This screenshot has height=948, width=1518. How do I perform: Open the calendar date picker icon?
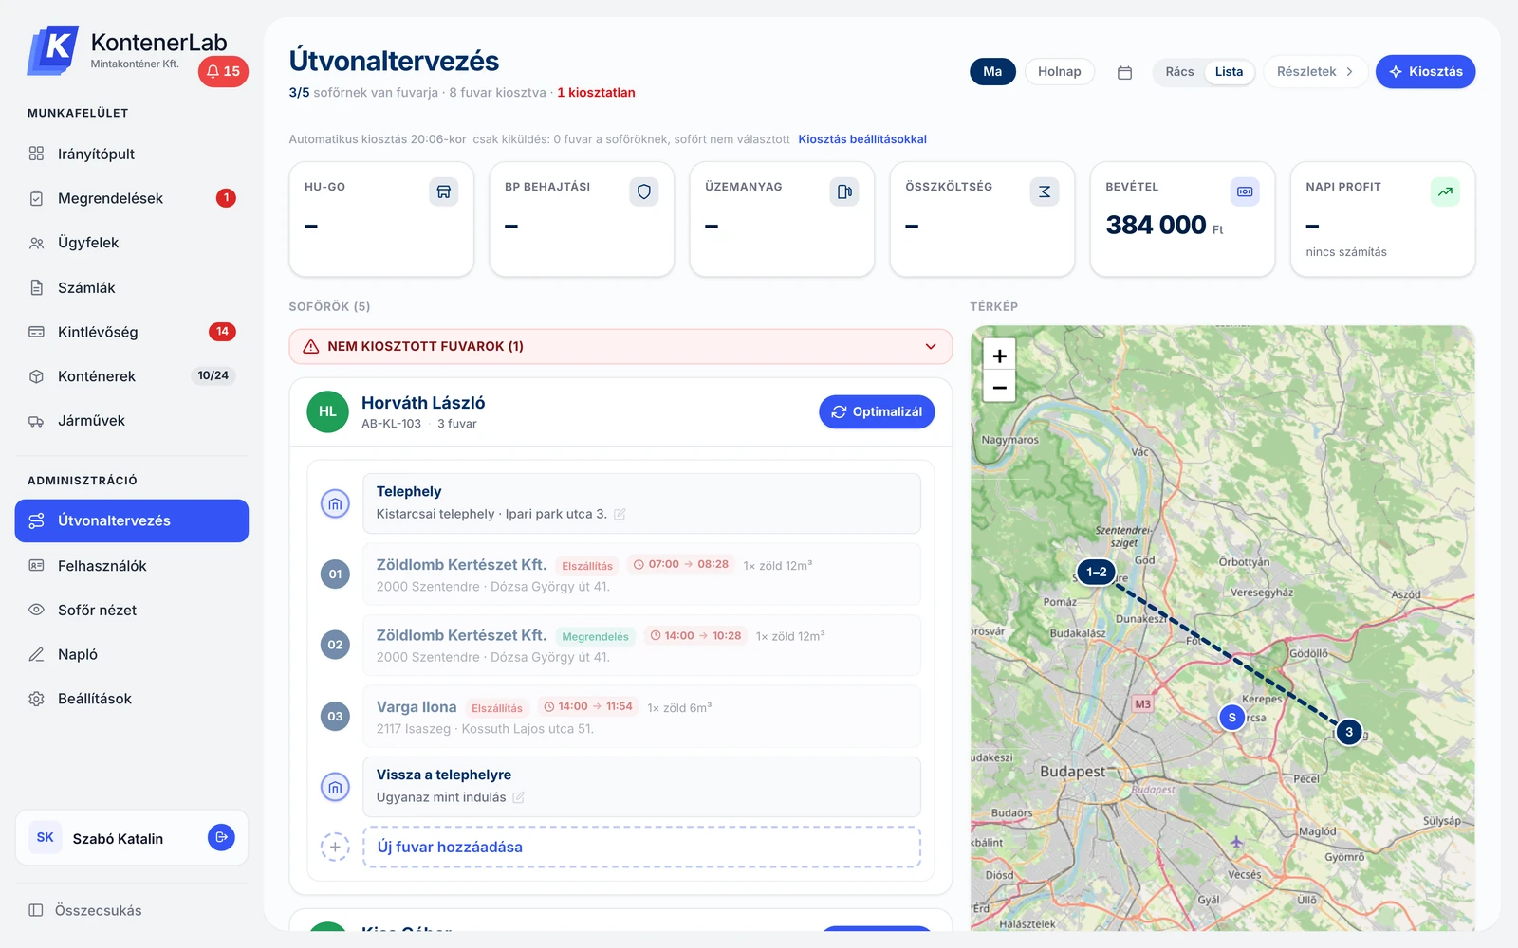coord(1124,72)
